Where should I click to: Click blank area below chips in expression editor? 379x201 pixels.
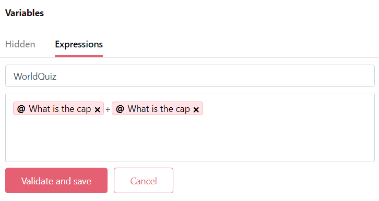point(190,140)
